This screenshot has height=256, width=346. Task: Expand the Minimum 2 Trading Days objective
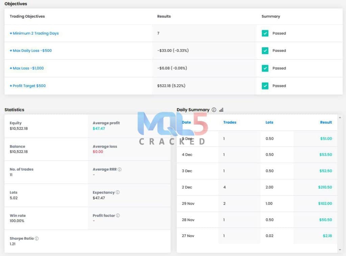coord(34,33)
